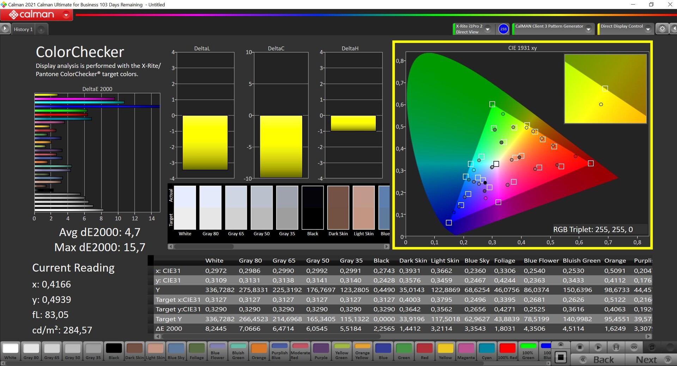Collapse right panel with the left-arrow button
Image resolution: width=677 pixels, height=366 pixels.
click(674, 29)
